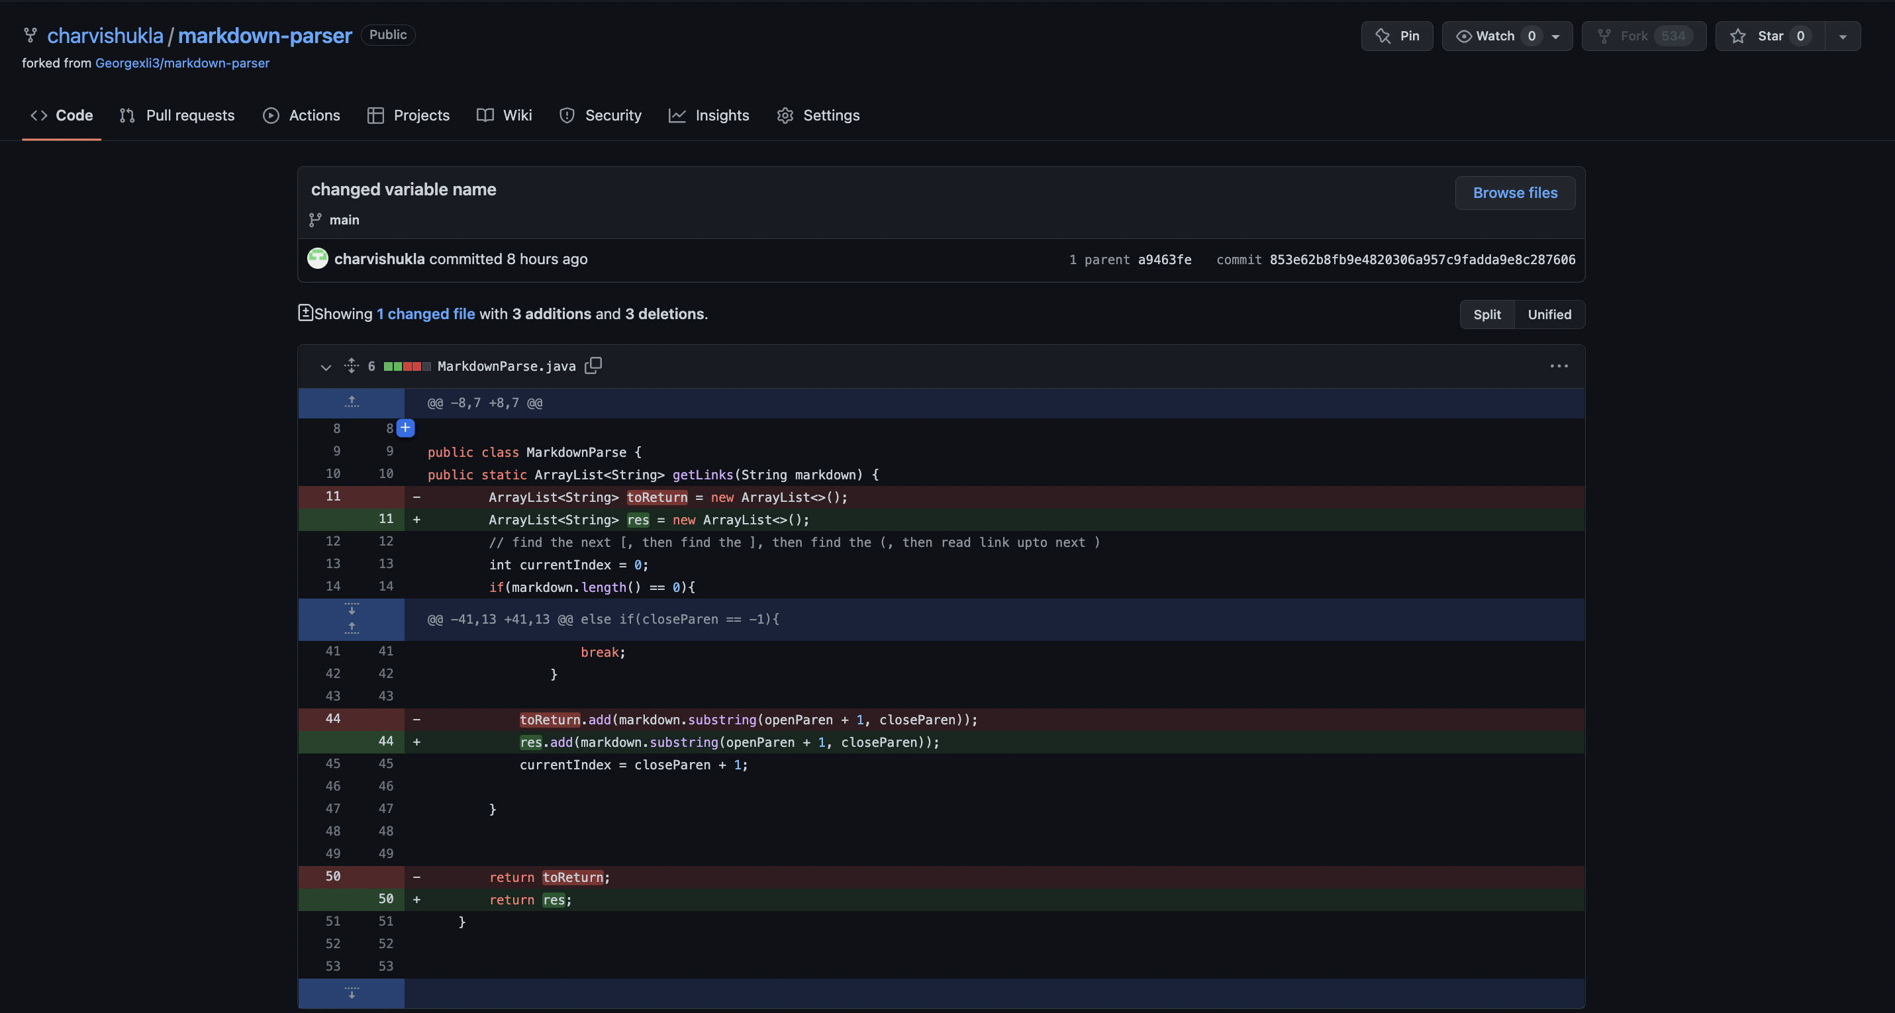This screenshot has width=1895, height=1013.
Task: Expand down at bottom of diff
Action: pyautogui.click(x=352, y=993)
